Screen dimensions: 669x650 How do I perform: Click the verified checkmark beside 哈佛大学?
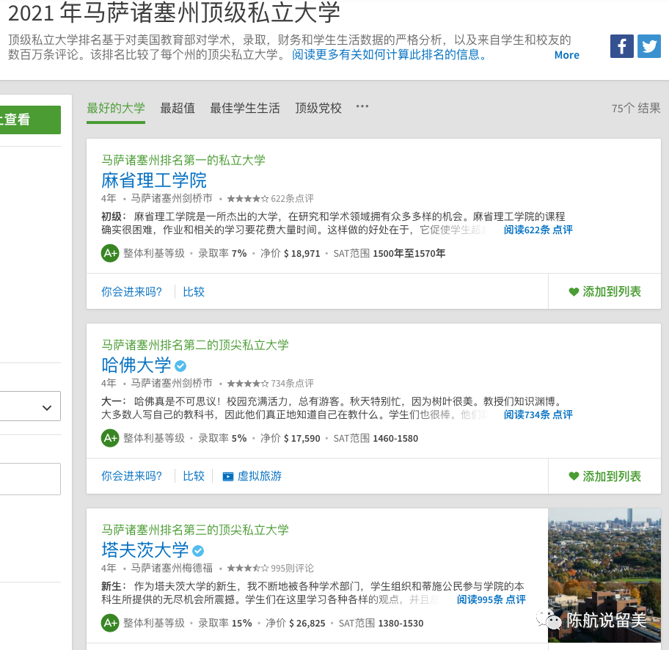180,365
